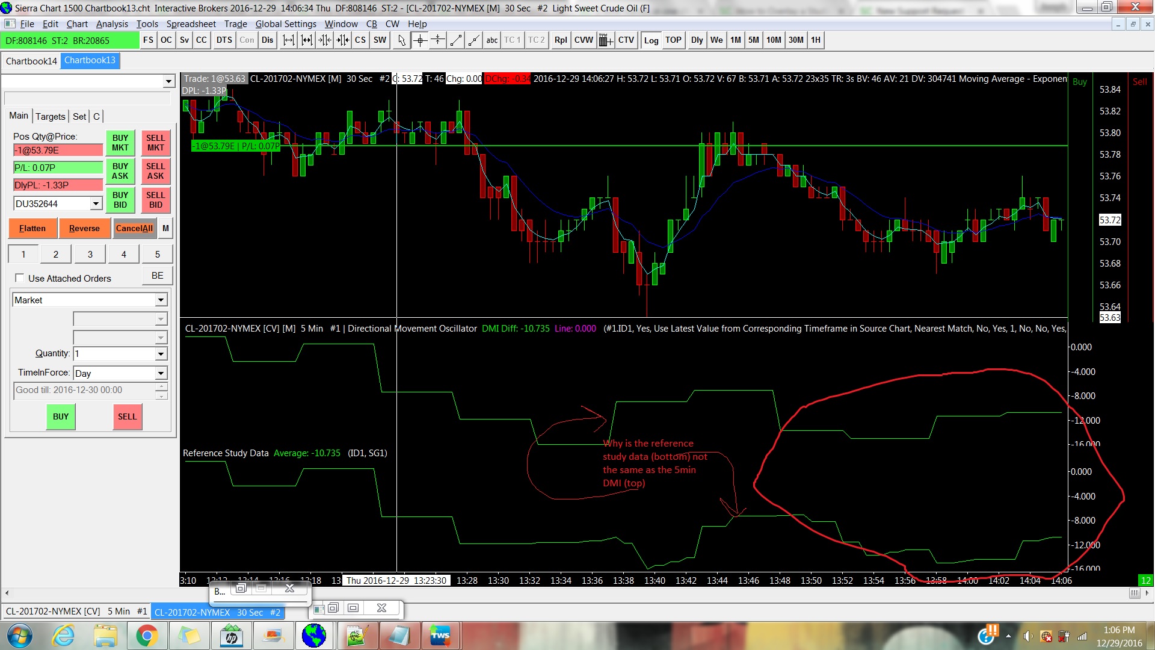Expand the Market order type dropdown
This screenshot has width=1155, height=650.
pos(161,300)
